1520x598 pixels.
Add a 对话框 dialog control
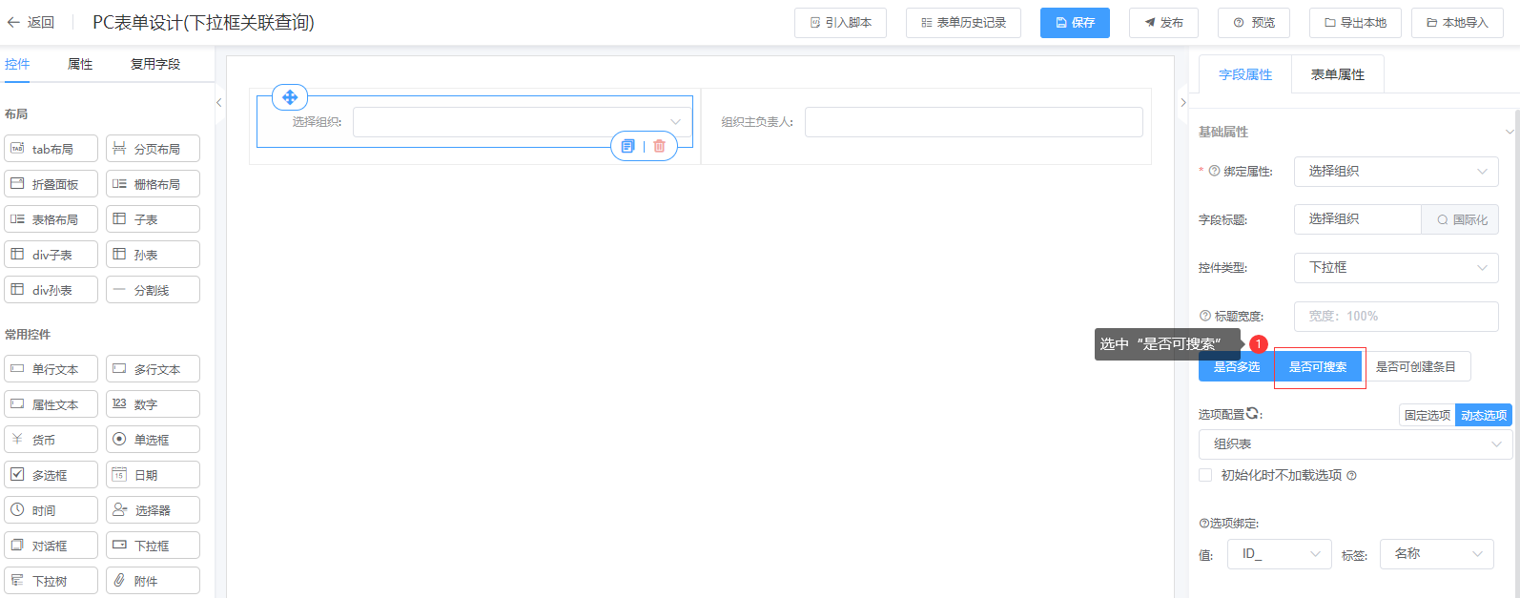point(51,546)
